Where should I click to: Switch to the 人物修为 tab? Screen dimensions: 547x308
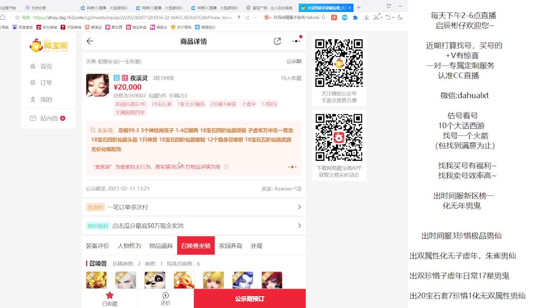click(x=129, y=246)
